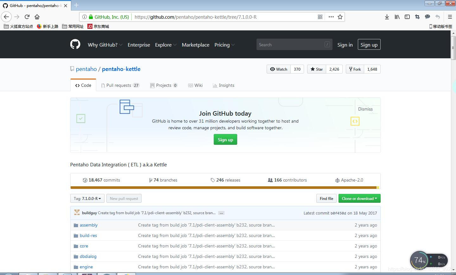Screen dimensions: 456x275
Task: View the 74 branches
Action: (x=163, y=180)
